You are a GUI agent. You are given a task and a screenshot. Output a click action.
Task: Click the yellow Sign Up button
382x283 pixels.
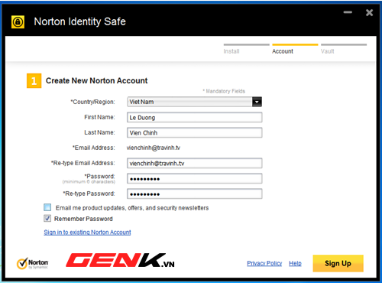point(338,263)
